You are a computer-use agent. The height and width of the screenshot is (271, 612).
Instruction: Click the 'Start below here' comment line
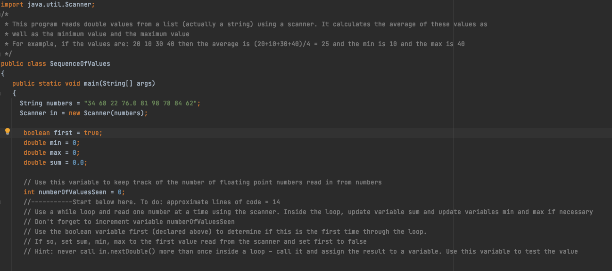[152, 202]
